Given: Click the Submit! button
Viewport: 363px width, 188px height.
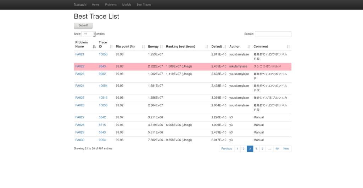Looking at the screenshot, I should click(x=83, y=25).
